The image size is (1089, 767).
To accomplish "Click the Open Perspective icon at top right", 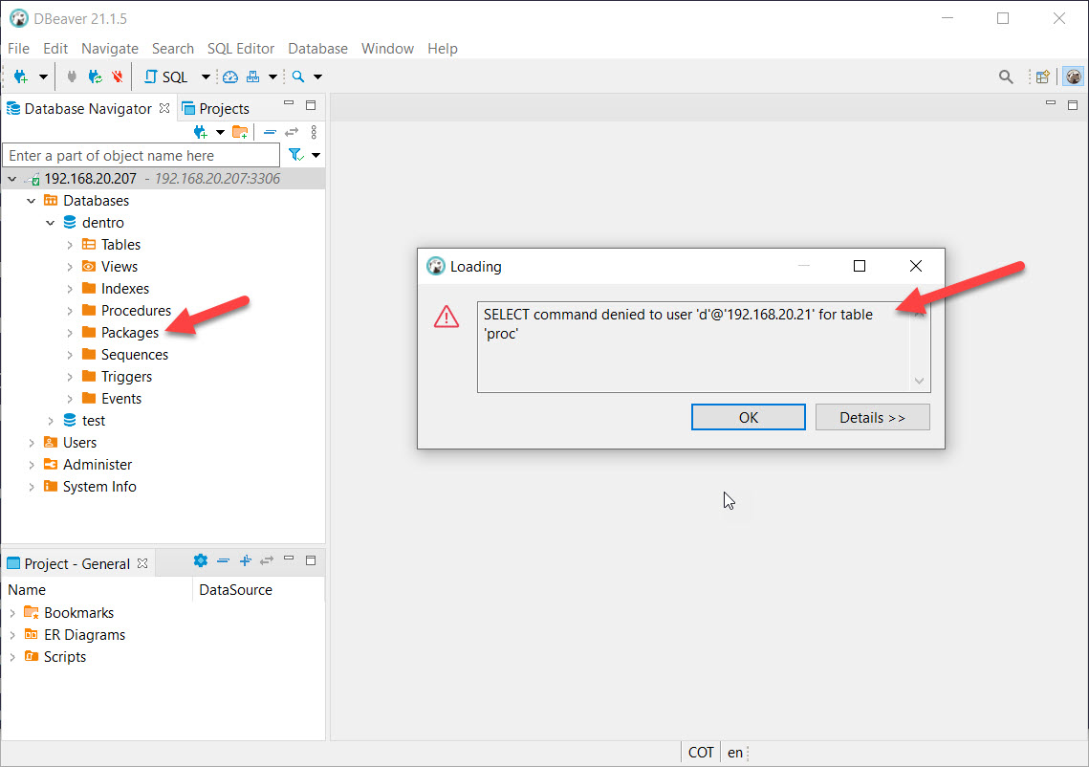I will click(x=1043, y=77).
